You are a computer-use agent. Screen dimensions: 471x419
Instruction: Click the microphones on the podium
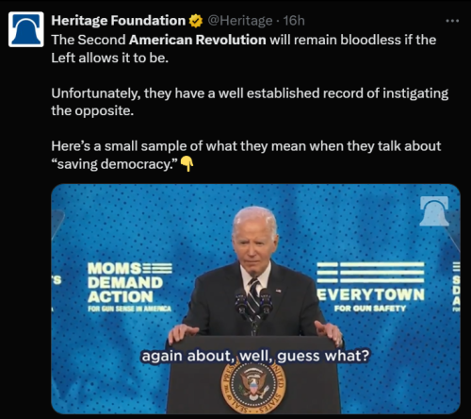[253, 302]
